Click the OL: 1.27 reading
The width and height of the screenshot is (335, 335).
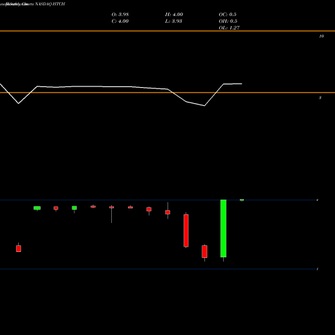pos(229,28)
